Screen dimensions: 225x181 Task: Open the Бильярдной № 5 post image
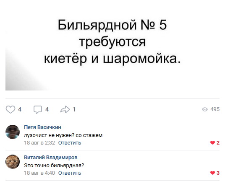pos(112,47)
